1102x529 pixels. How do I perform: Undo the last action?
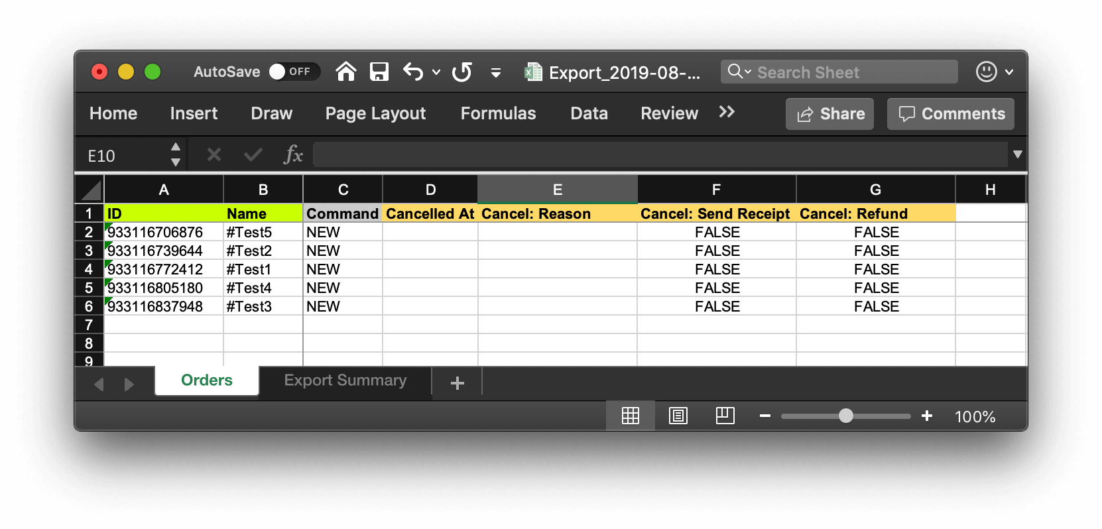413,72
